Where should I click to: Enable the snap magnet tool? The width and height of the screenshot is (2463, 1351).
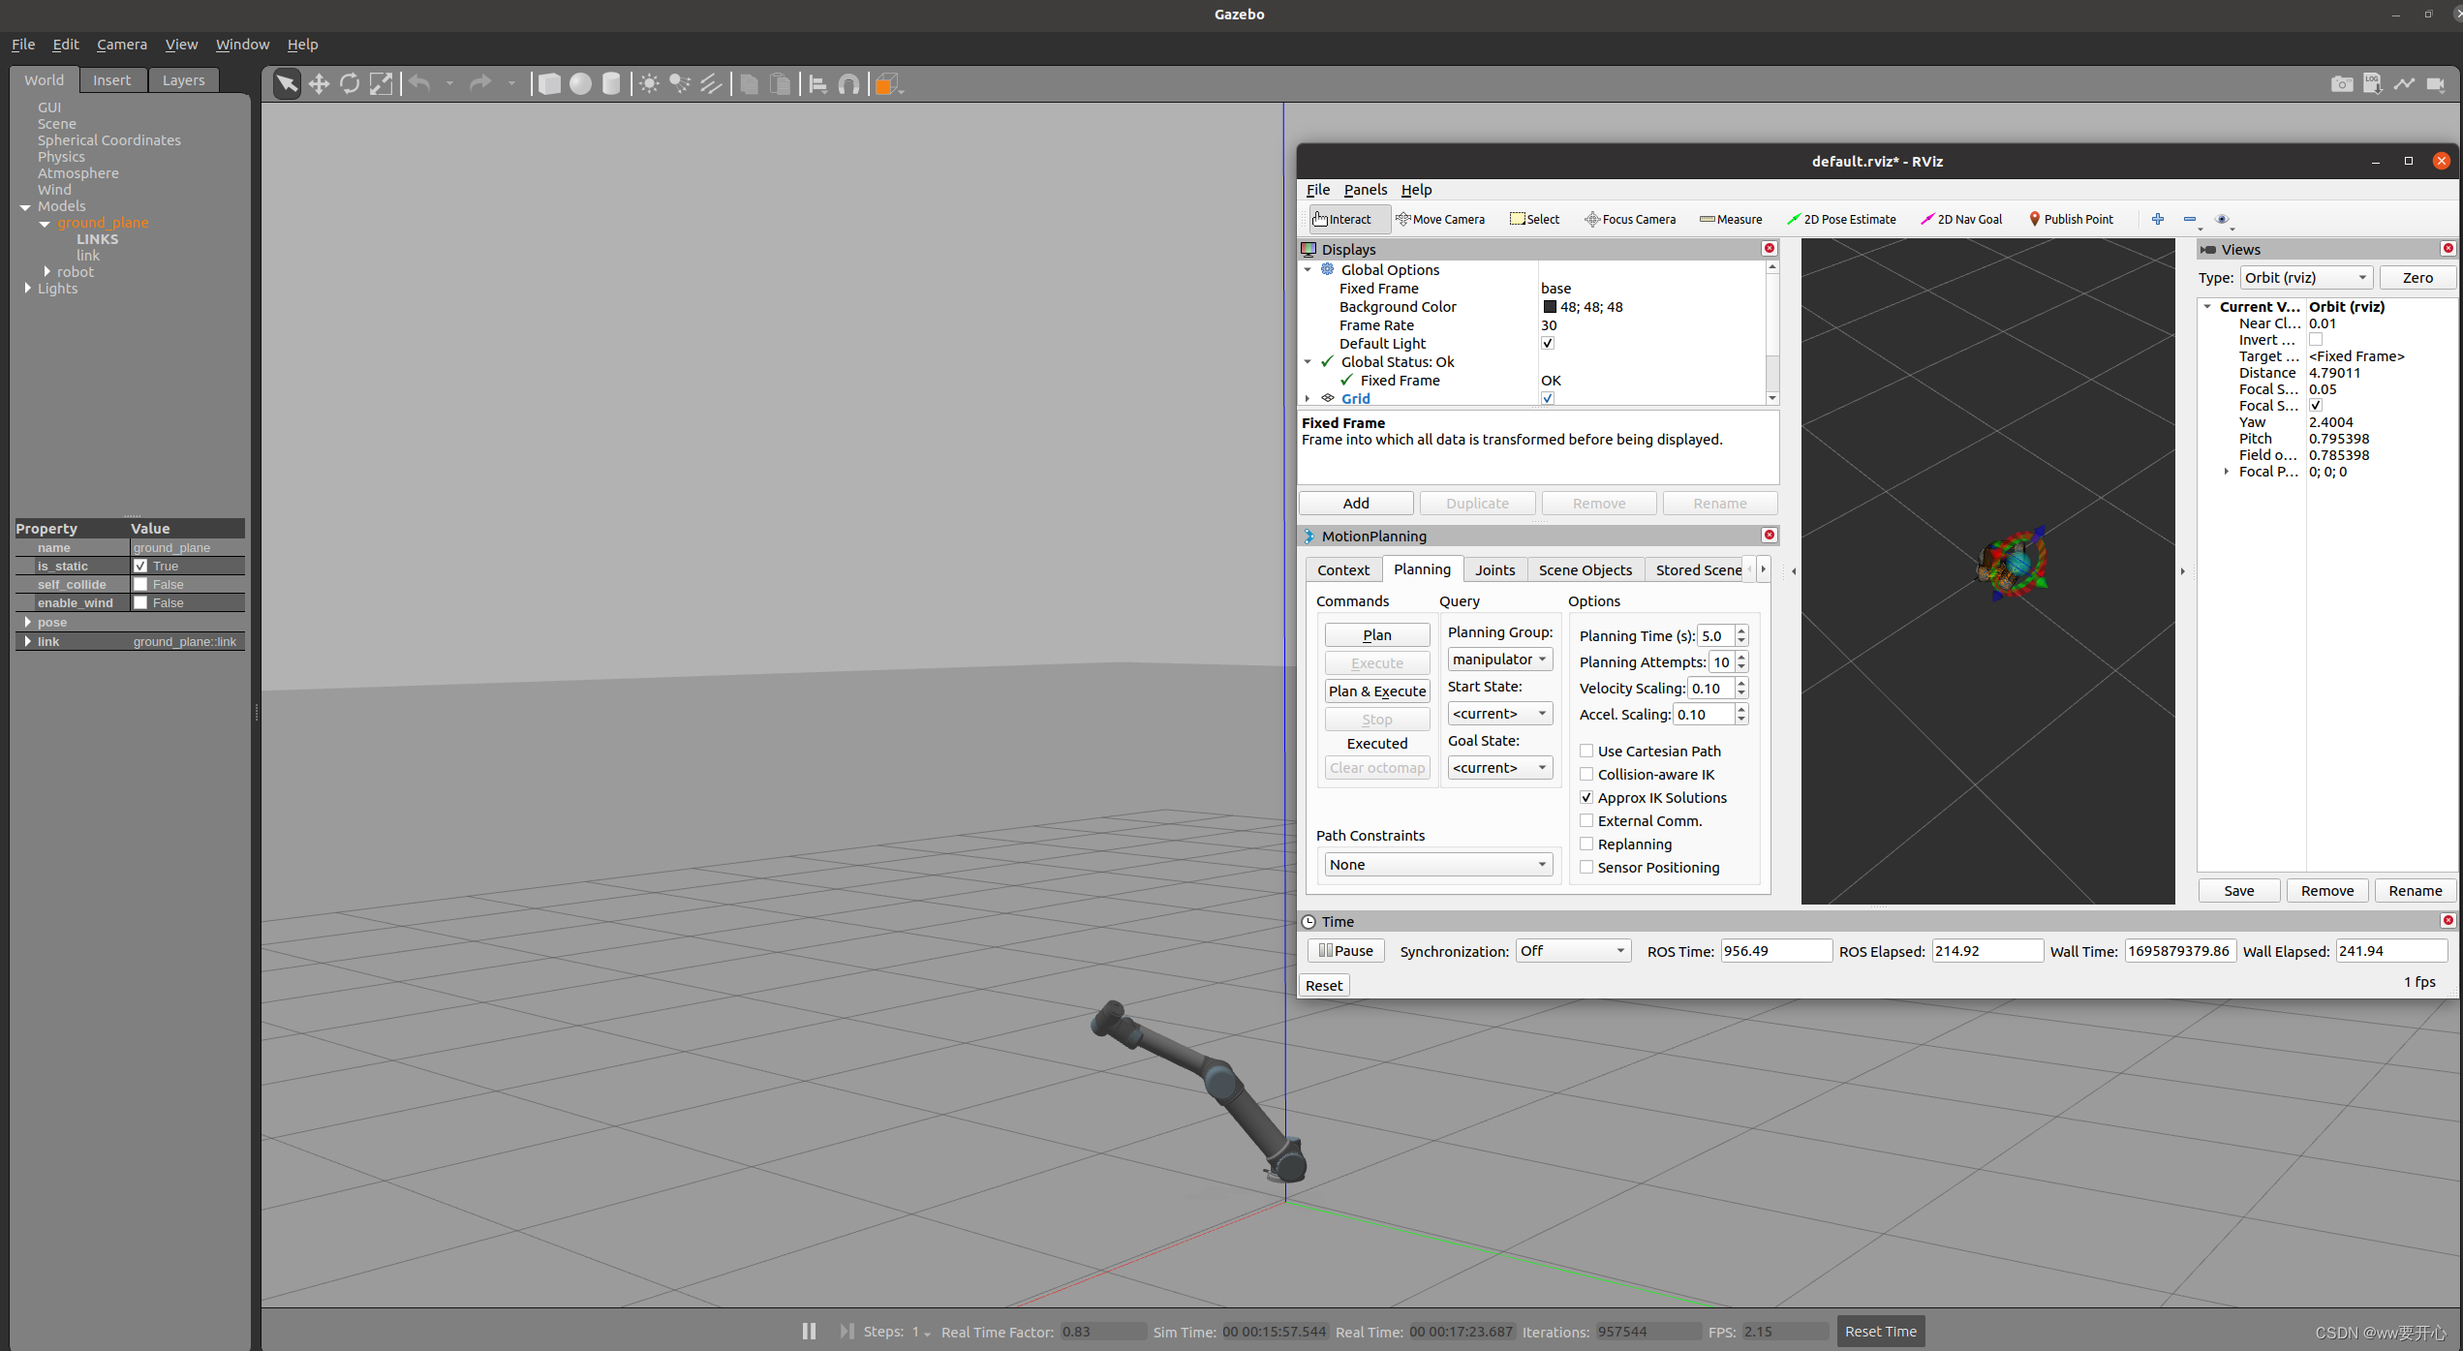point(848,84)
